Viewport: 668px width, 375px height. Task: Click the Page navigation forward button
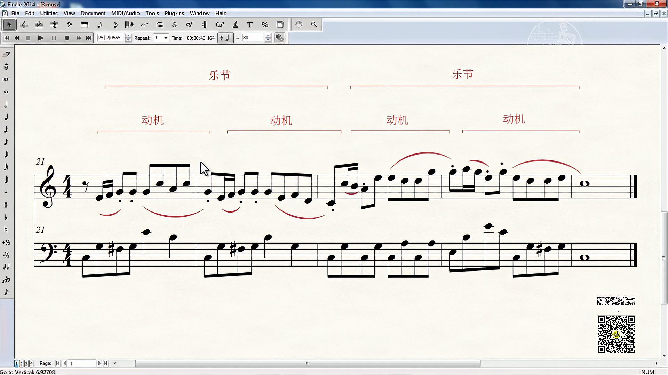point(99,363)
